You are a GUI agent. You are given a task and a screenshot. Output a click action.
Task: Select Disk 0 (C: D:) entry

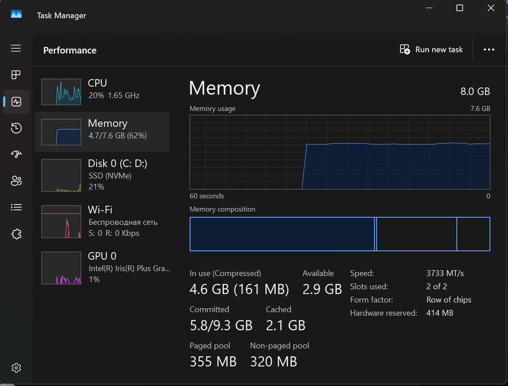102,174
